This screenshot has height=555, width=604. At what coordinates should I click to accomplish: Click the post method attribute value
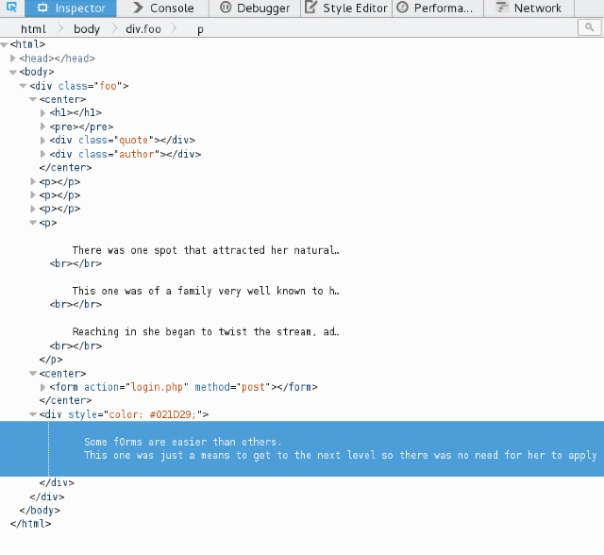pos(253,387)
